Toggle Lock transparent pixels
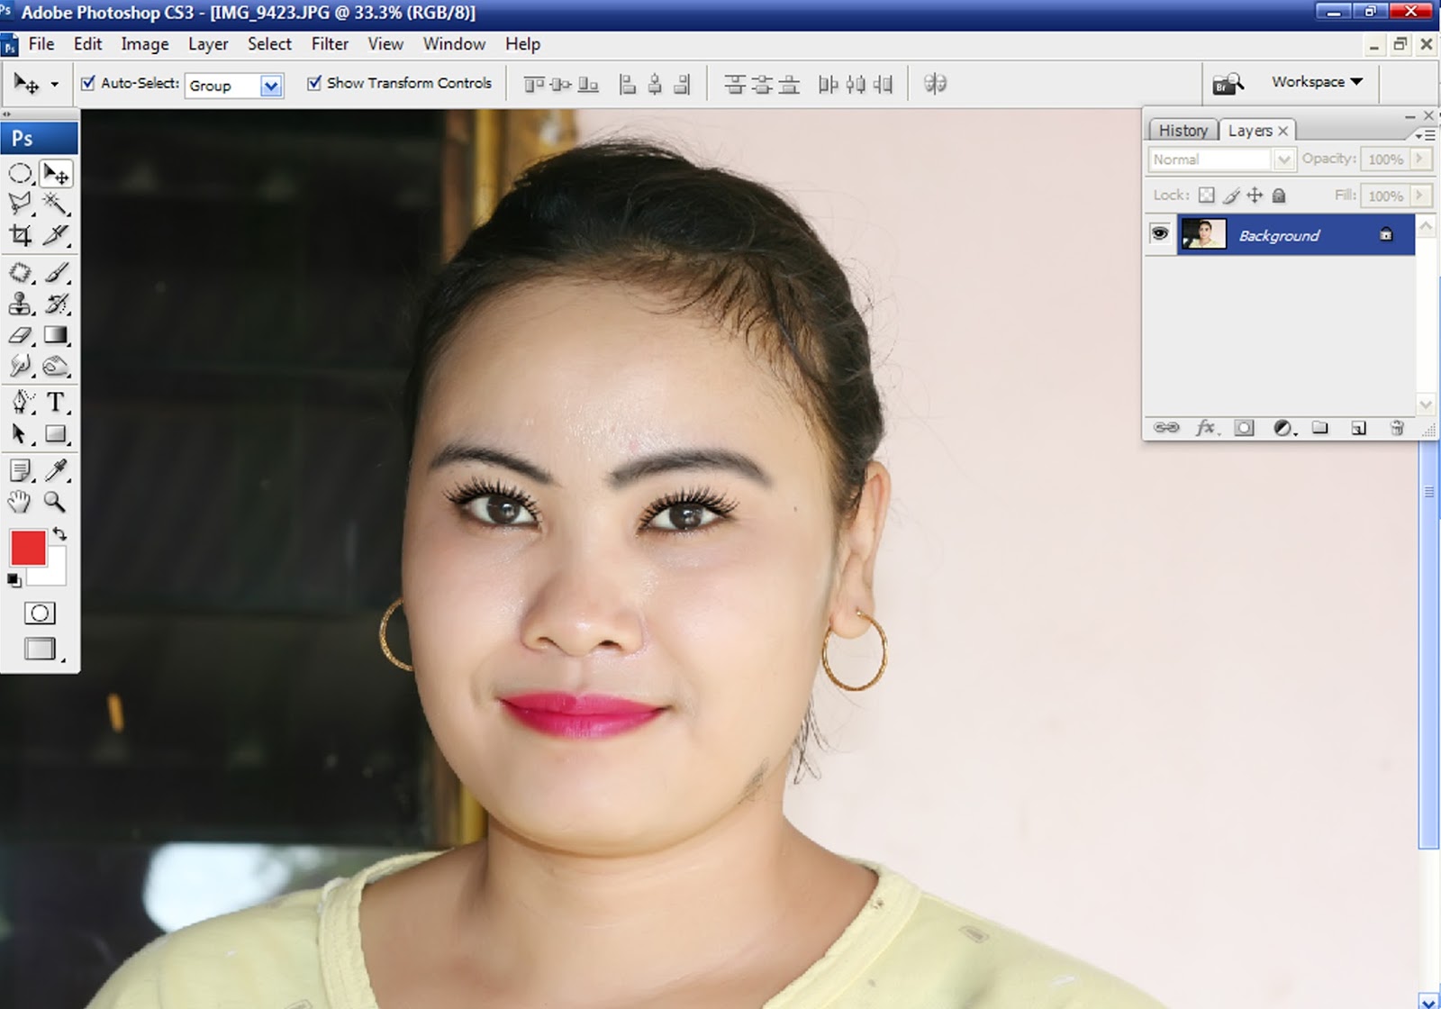Screen dimensions: 1441x1009 [1206, 195]
